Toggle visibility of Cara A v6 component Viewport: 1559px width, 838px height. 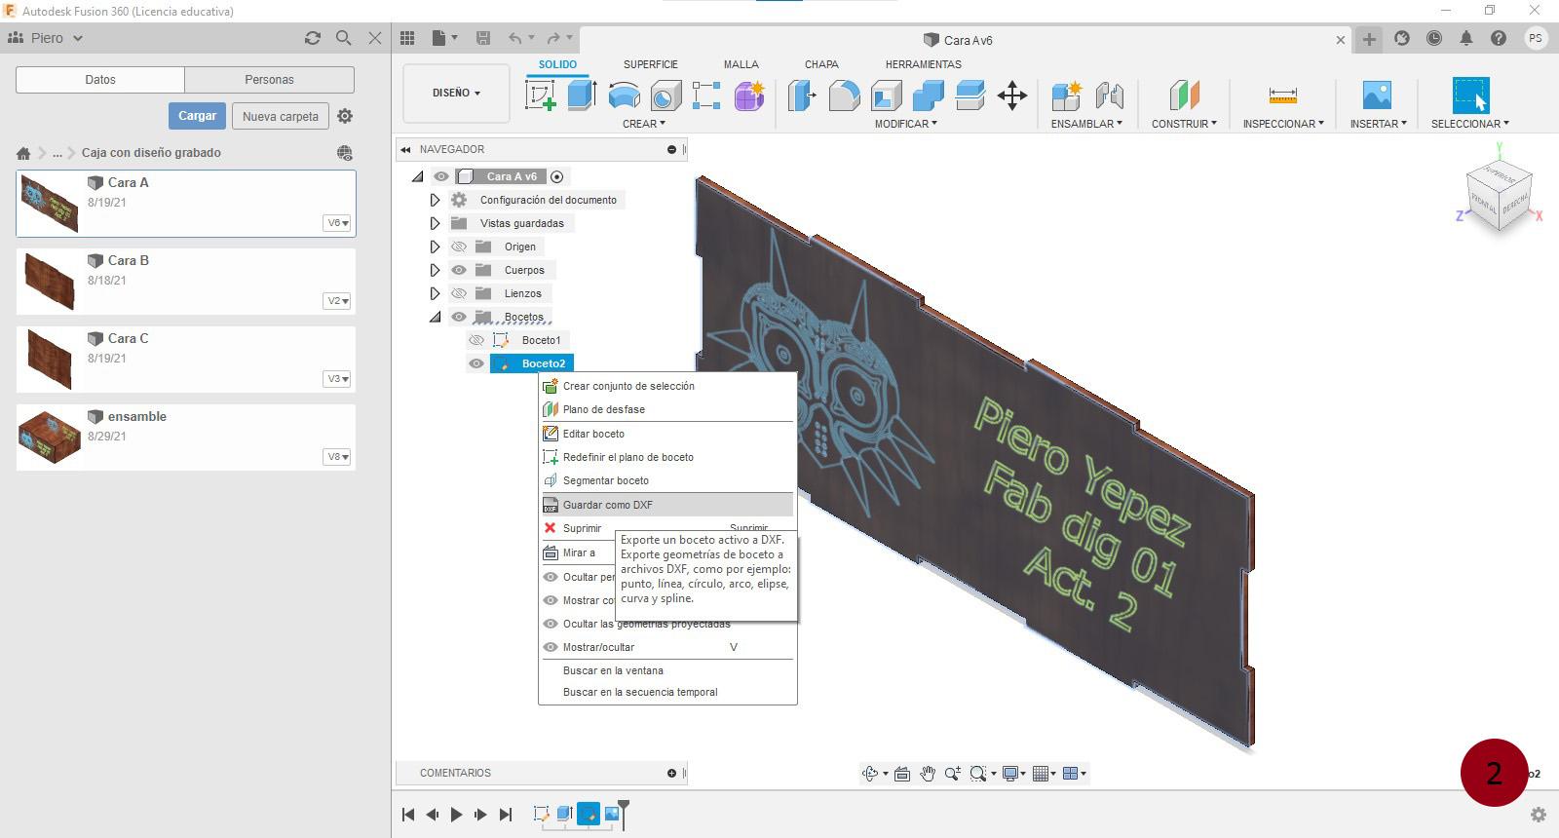point(441,176)
